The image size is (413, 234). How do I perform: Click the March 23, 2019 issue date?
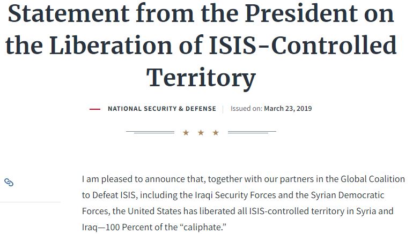tap(287, 109)
